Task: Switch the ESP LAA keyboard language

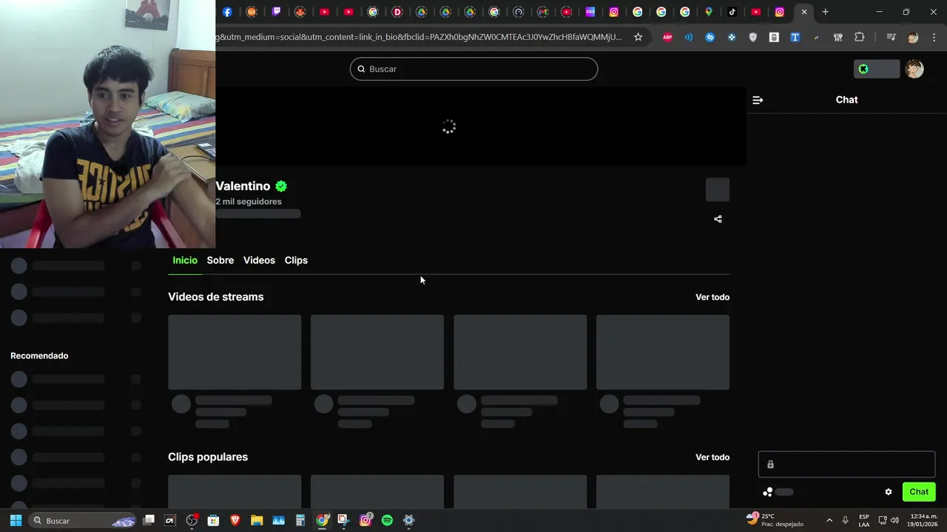Action: coord(864,520)
